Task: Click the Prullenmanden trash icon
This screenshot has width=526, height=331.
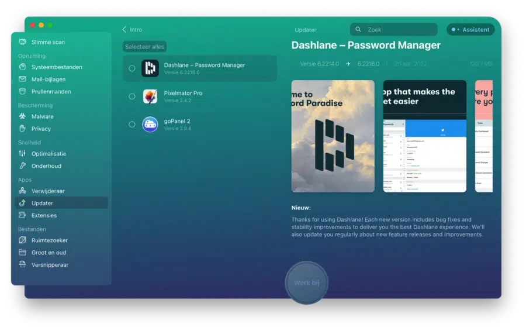Action: [22, 91]
